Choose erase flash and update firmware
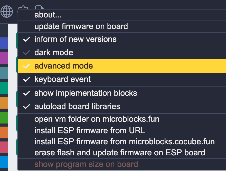This screenshot has width=226, height=171. tap(122, 153)
